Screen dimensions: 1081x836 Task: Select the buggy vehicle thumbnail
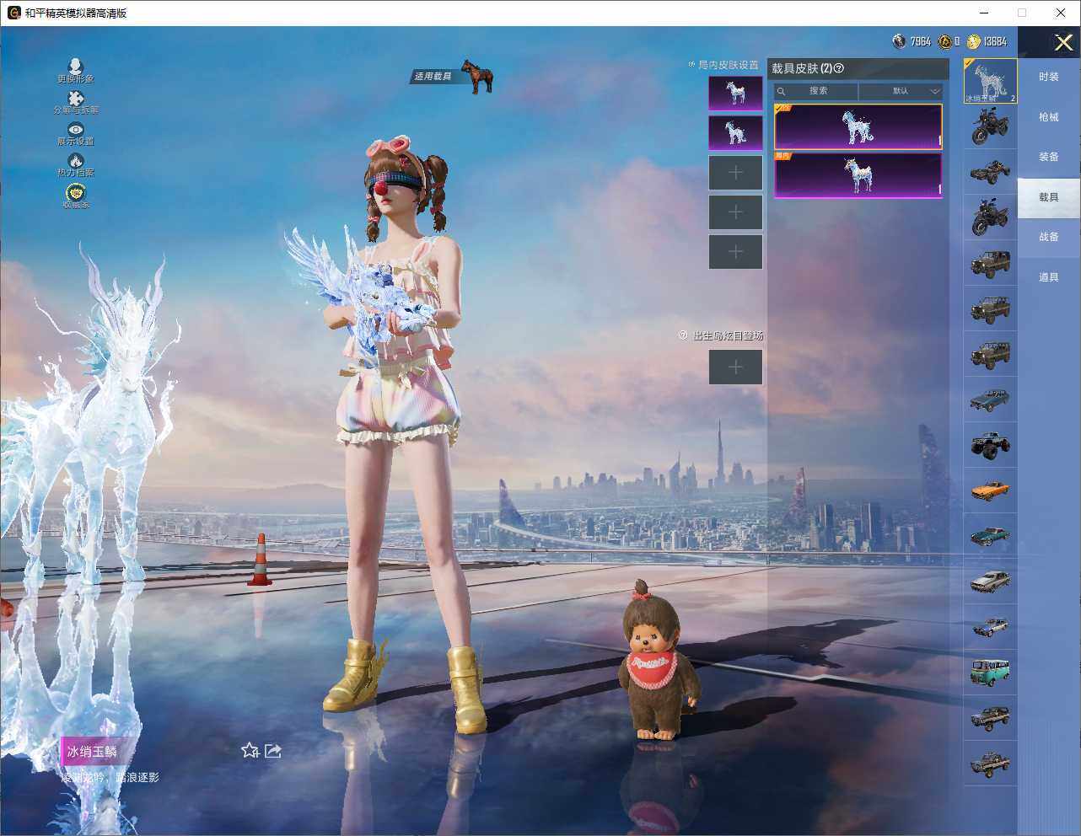(x=990, y=172)
